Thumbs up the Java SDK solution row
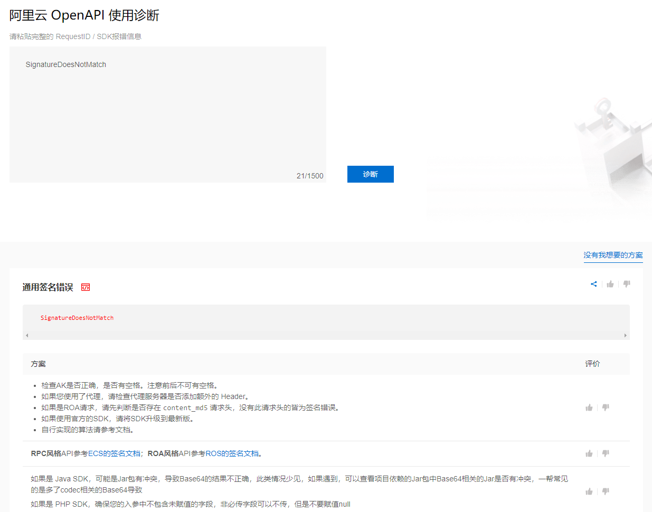The height and width of the screenshot is (512, 652). 589,491
